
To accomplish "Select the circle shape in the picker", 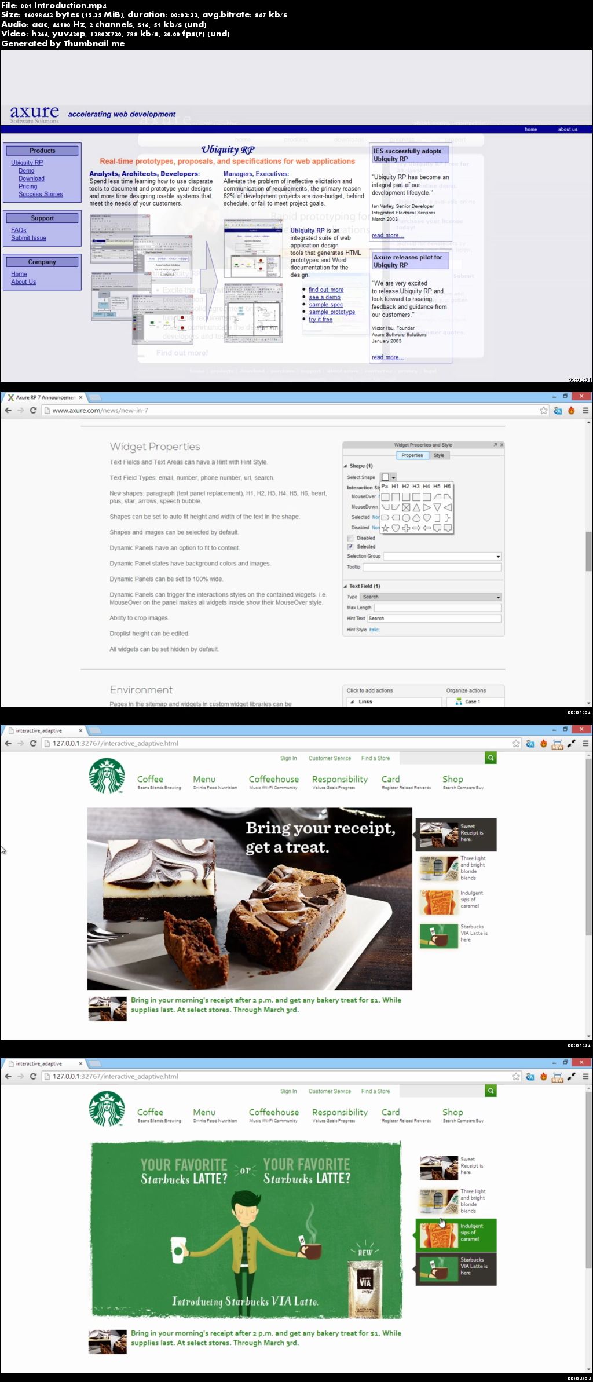I will [x=406, y=518].
